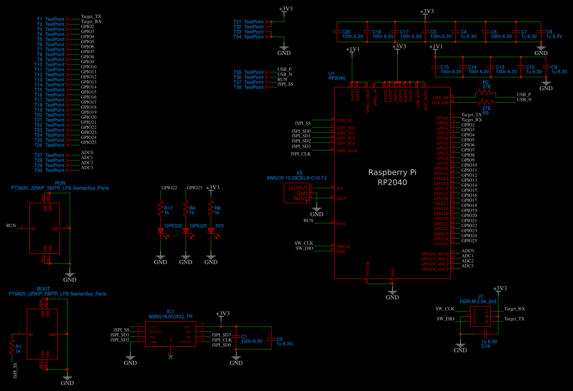Click the GND symbol below the oscillator X3
Screen dimensions: 573x391
click(316, 212)
